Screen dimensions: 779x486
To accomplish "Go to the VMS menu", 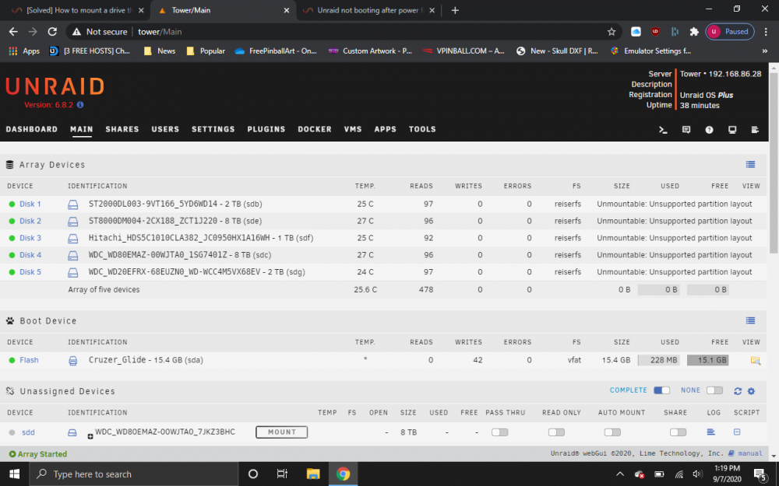I will (353, 129).
